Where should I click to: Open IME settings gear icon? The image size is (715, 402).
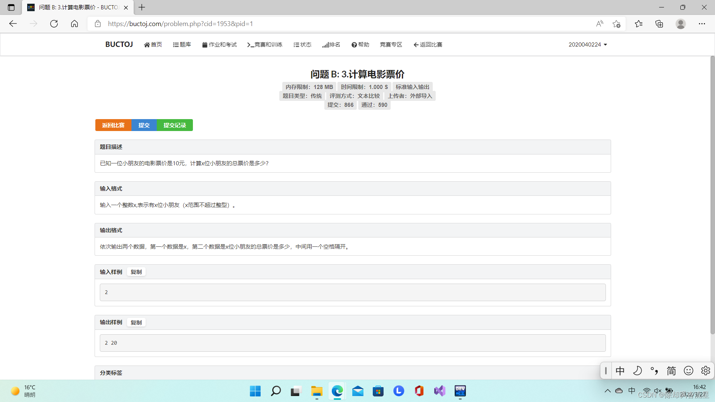tap(705, 371)
